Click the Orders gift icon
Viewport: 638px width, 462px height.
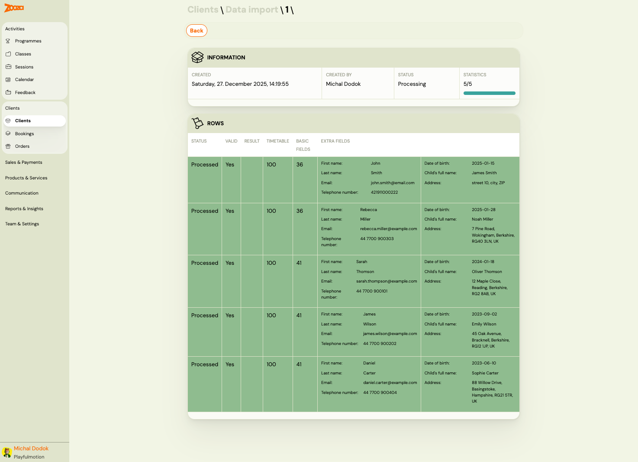pyautogui.click(x=8, y=146)
